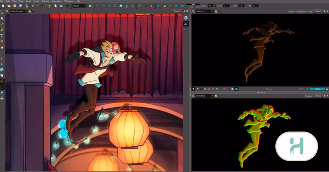Switch to the Node View tab
The width and height of the screenshot is (329, 172).
click(x=302, y=12)
